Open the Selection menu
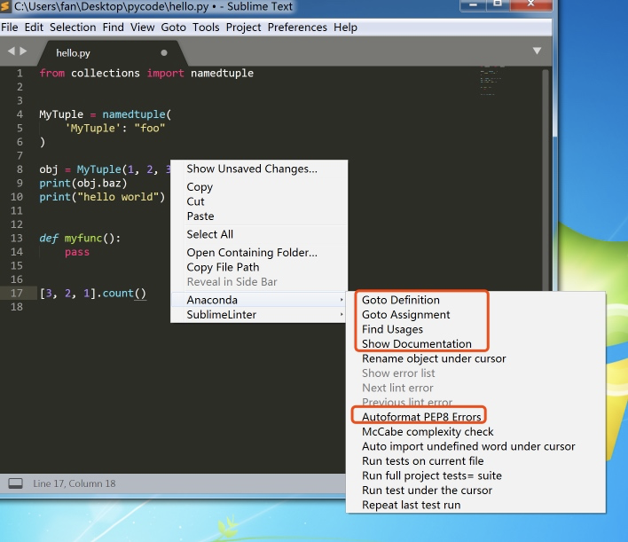 click(x=73, y=27)
